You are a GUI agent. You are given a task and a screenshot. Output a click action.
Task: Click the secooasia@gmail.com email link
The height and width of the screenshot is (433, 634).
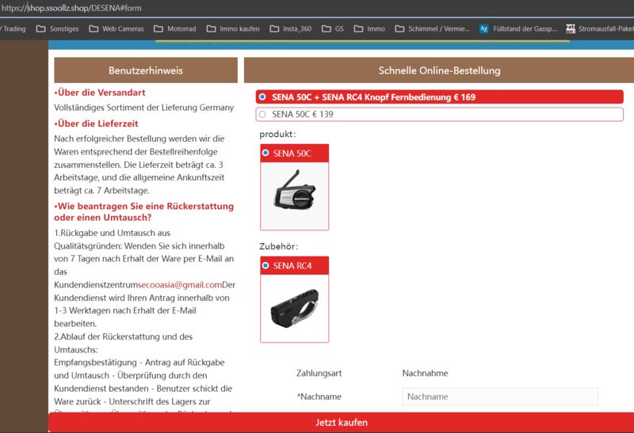point(180,285)
